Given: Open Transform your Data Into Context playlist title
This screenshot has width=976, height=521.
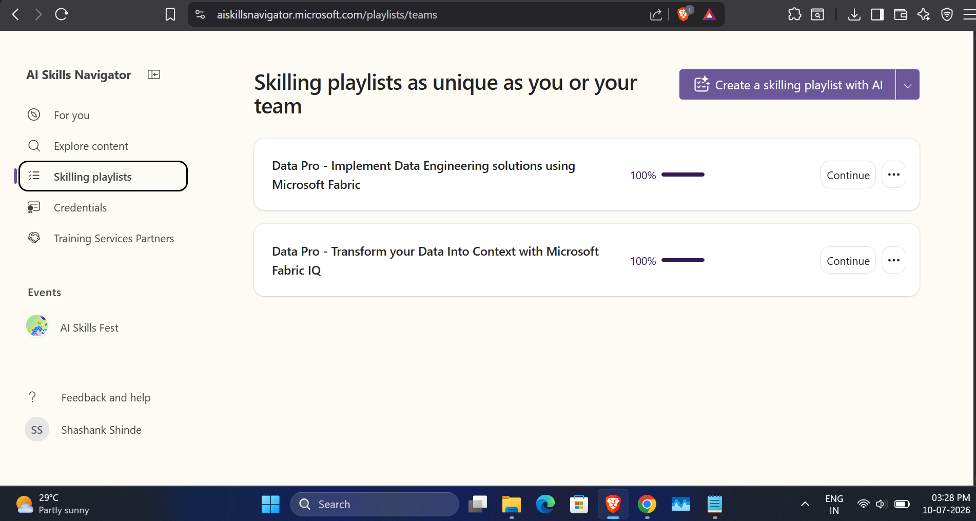Looking at the screenshot, I should (435, 261).
